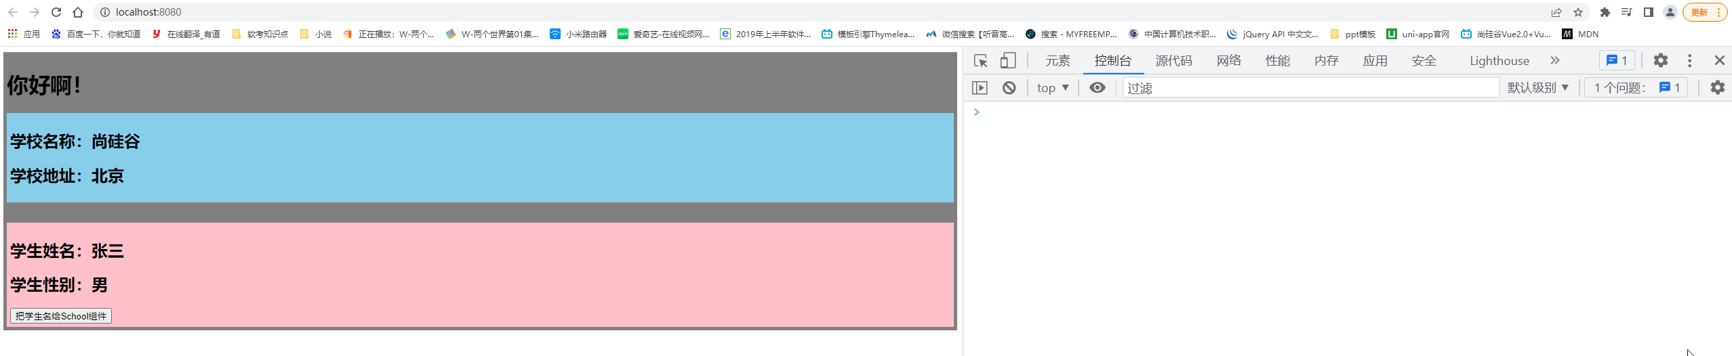The width and height of the screenshot is (1732, 356).
Task: Open the media control playlist icon
Action: 1626,12
